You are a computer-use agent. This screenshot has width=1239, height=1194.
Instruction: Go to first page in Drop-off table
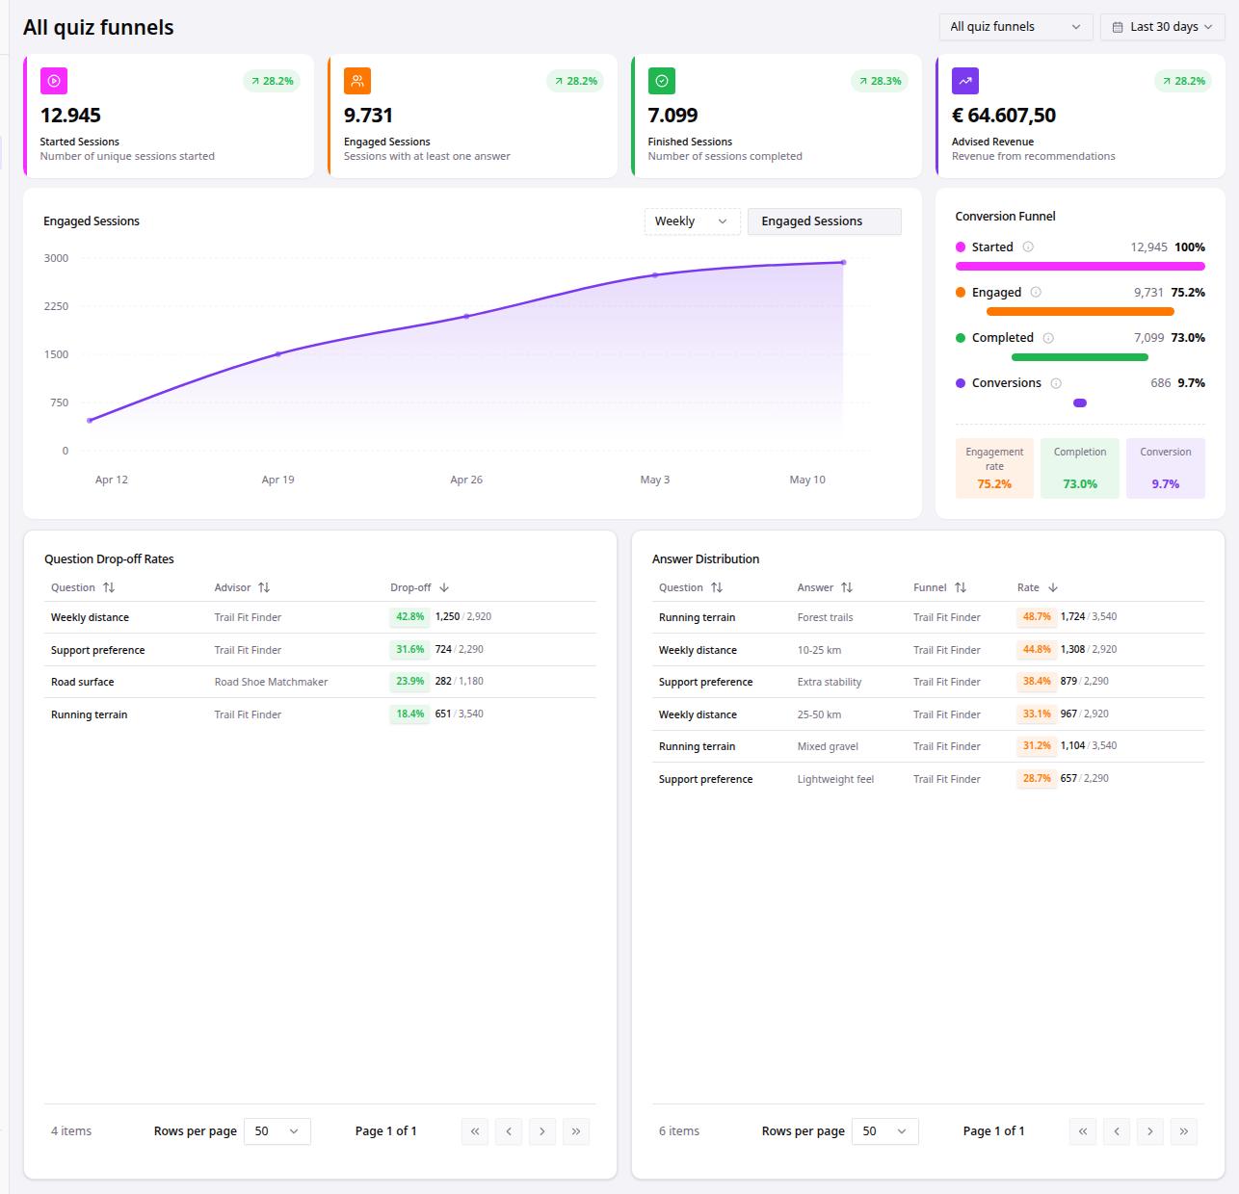click(x=475, y=1131)
